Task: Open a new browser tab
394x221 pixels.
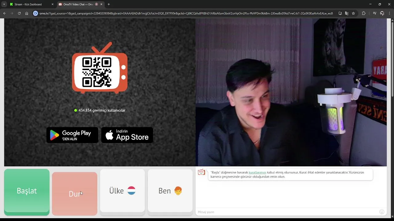Action: tap(109, 4)
